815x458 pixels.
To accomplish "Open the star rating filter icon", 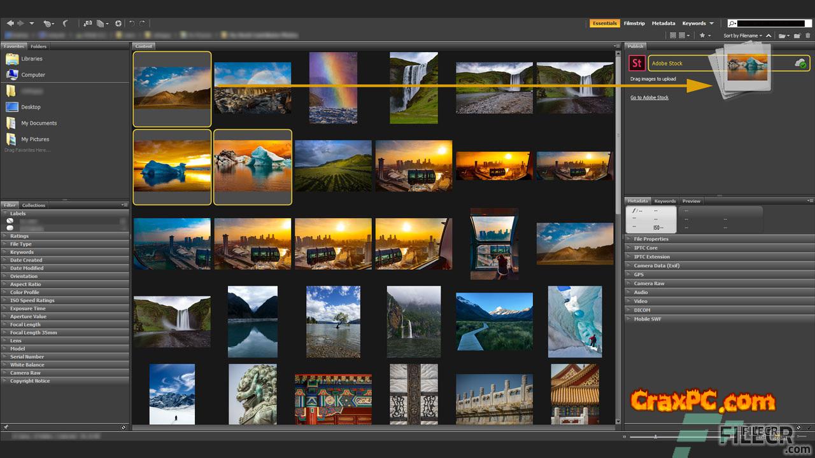I will 702,36.
